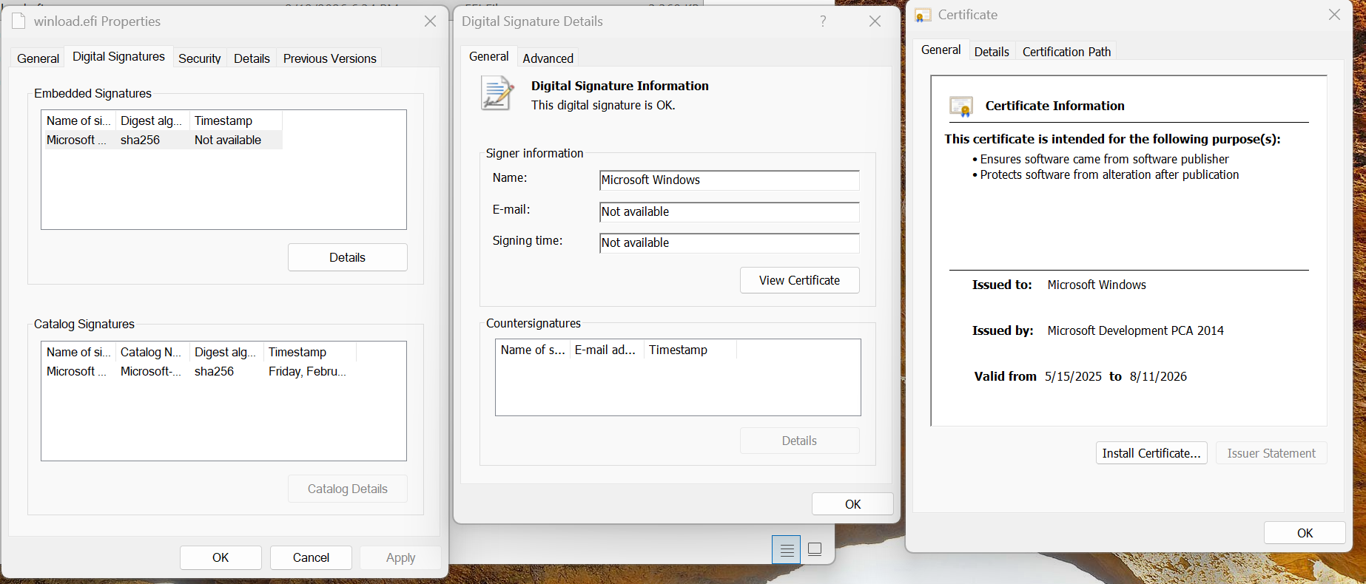Click the signer Name field 'Microsoft Windows'

pyautogui.click(x=729, y=180)
